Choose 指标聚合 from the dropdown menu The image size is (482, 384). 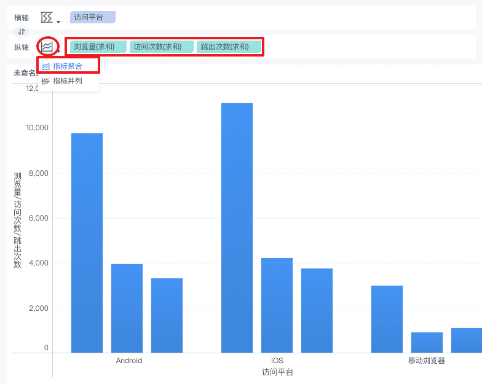[x=68, y=66]
